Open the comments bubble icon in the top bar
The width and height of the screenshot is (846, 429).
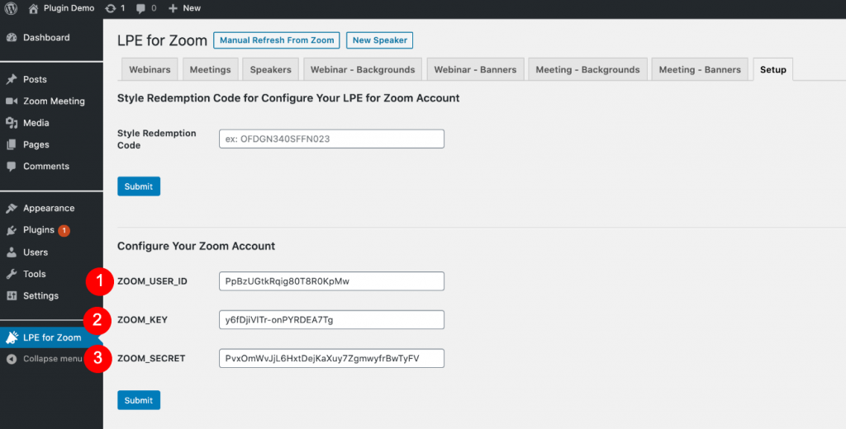140,8
